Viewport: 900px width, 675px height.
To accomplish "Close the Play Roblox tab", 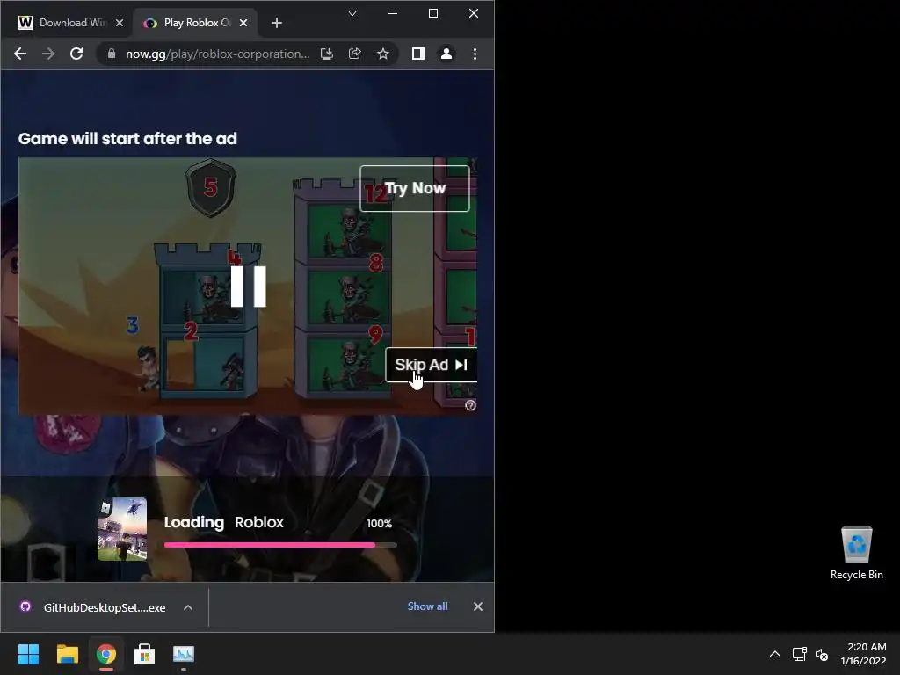I will [243, 23].
